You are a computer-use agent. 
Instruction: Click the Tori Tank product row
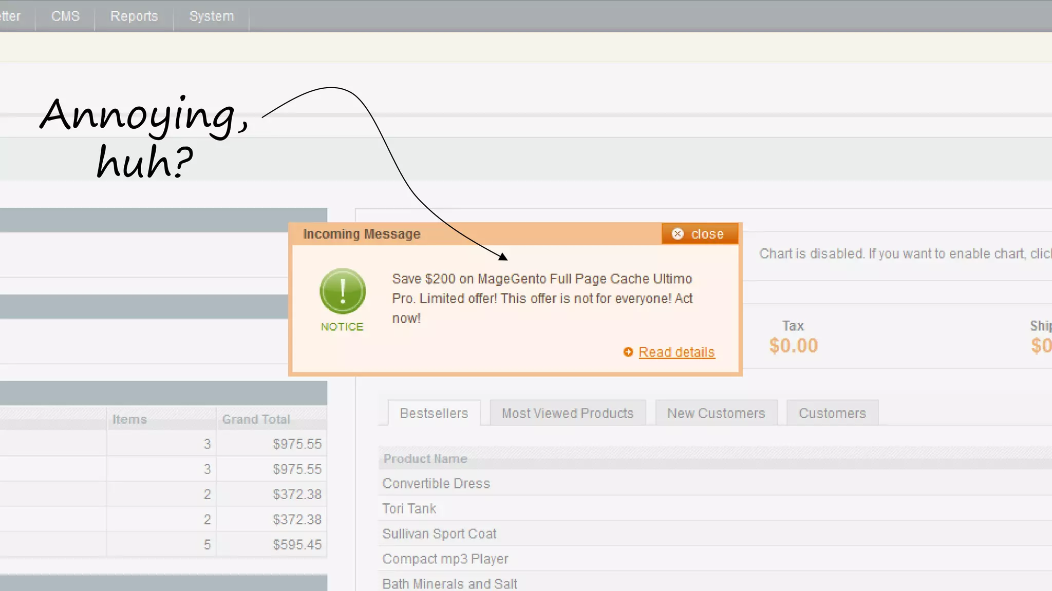tap(409, 508)
